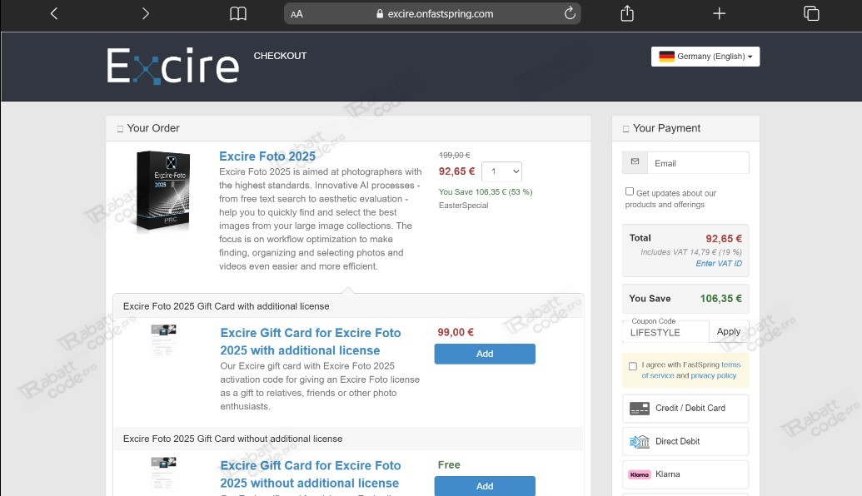Open a new tab with the plus icon
The width and height of the screenshot is (862, 496).
(719, 14)
